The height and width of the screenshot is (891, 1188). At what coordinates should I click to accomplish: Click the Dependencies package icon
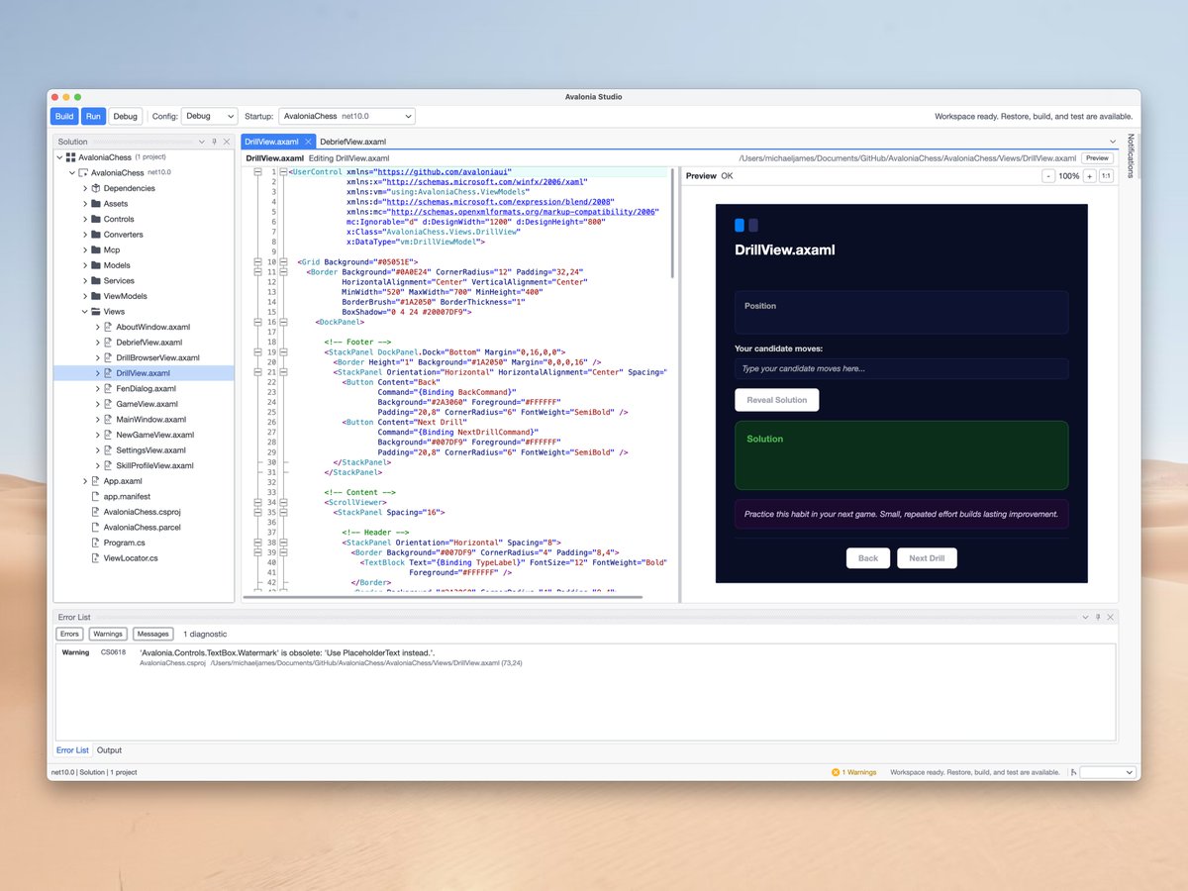click(x=96, y=188)
